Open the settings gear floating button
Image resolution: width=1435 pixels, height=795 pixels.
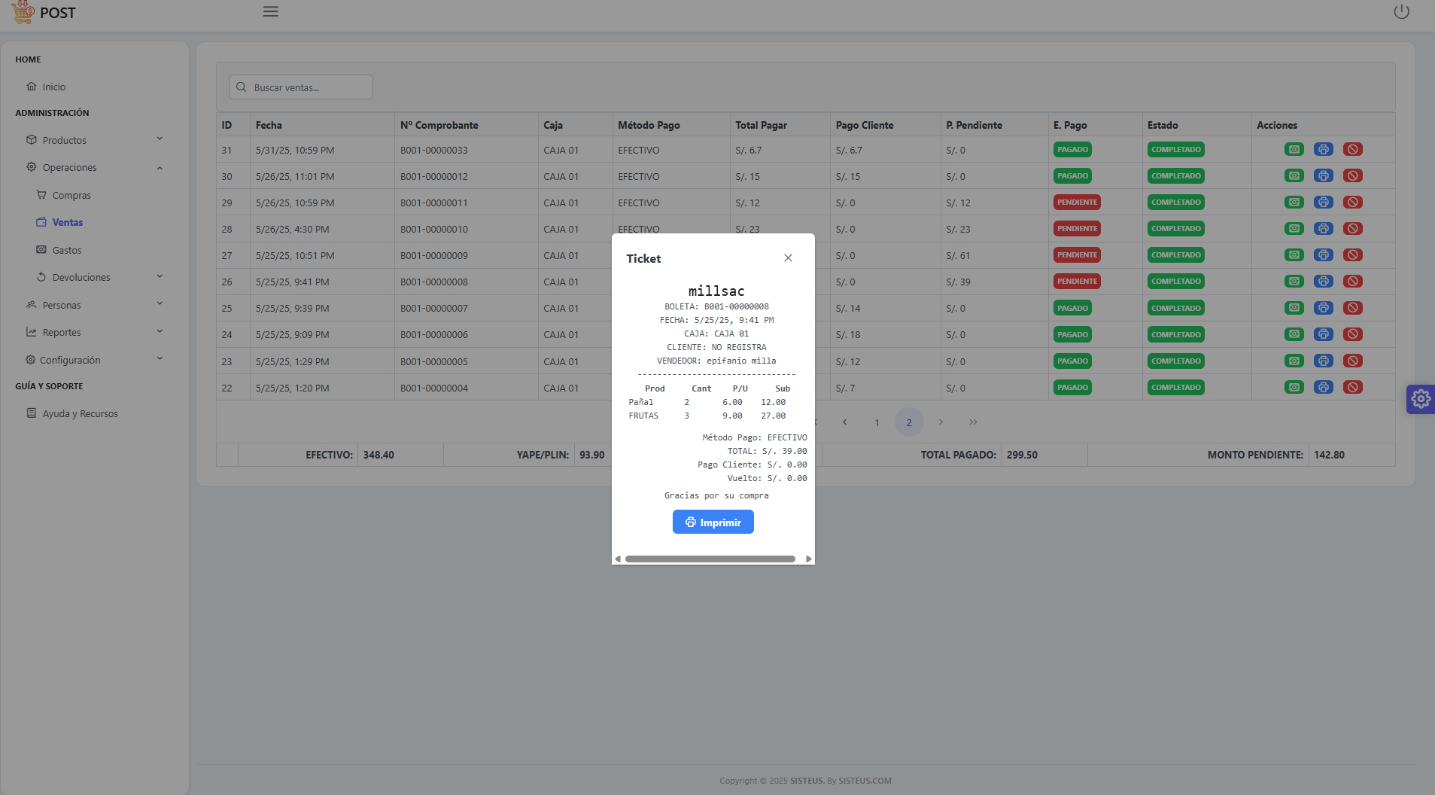click(x=1420, y=399)
